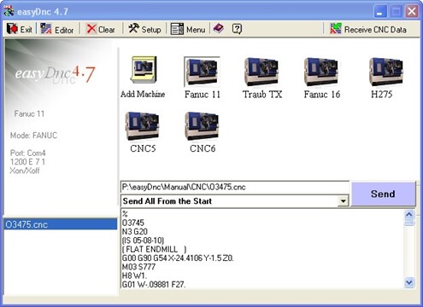The height and width of the screenshot is (307, 423).
Task: Open the Editor from the toolbar
Action: (57, 29)
